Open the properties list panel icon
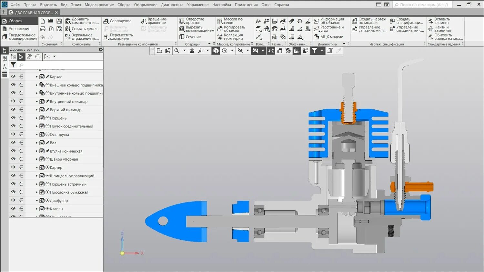The width and height of the screenshot is (484, 272). tap(5, 58)
